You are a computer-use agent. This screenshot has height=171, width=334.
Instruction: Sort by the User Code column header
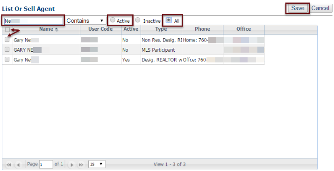100,30
